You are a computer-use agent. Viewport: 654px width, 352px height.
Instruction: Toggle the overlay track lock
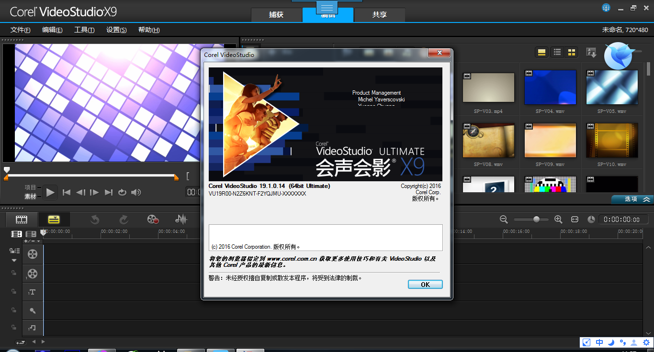[x=14, y=273]
